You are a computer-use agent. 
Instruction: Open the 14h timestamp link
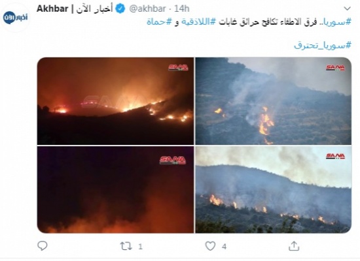[181, 9]
